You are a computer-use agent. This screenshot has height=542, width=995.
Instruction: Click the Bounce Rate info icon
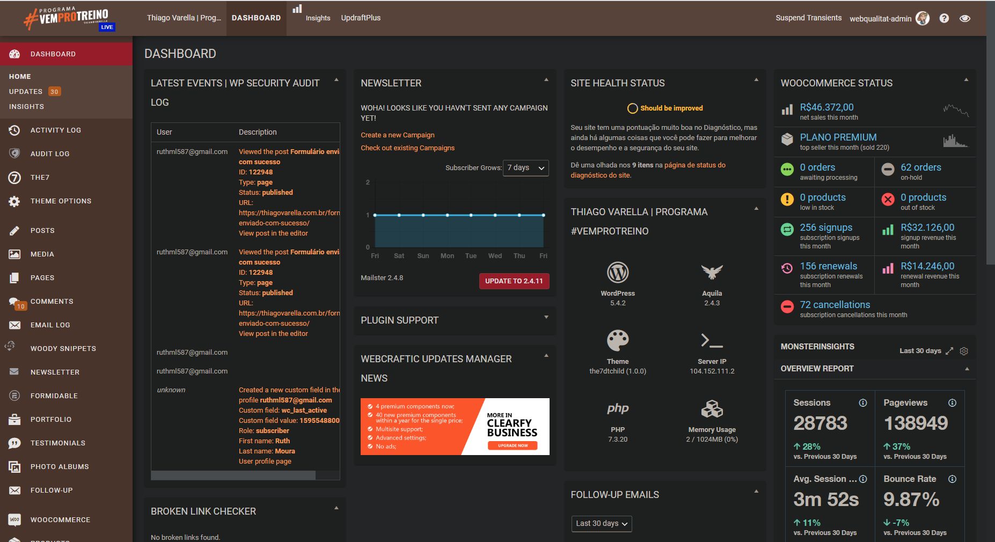pyautogui.click(x=952, y=479)
